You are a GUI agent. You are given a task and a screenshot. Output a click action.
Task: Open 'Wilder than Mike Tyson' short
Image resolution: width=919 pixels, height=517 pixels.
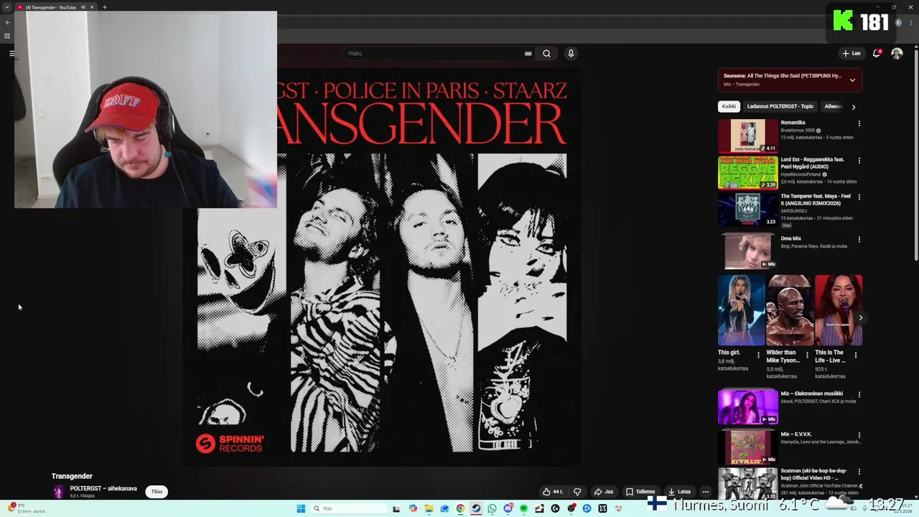790,310
